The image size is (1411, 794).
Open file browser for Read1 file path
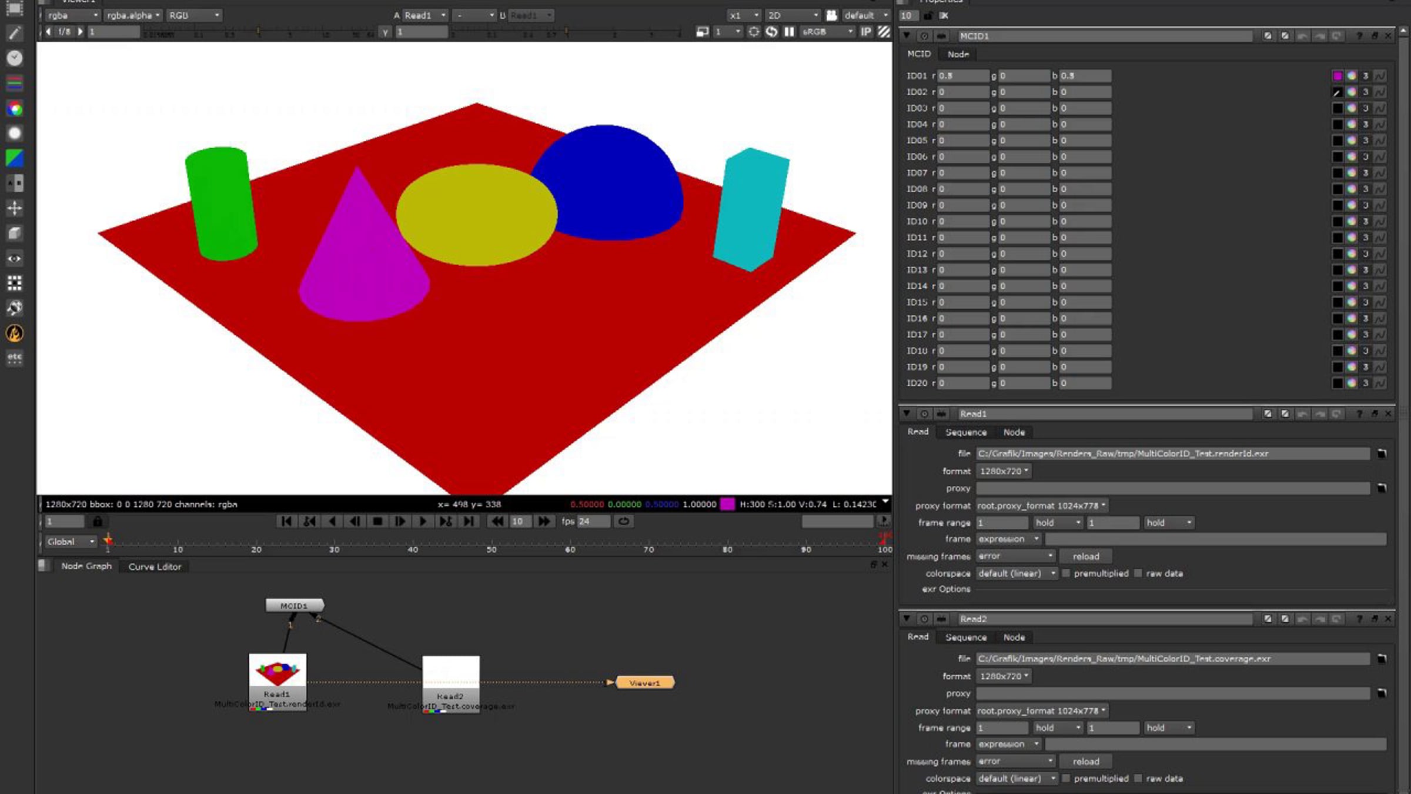[x=1382, y=453]
